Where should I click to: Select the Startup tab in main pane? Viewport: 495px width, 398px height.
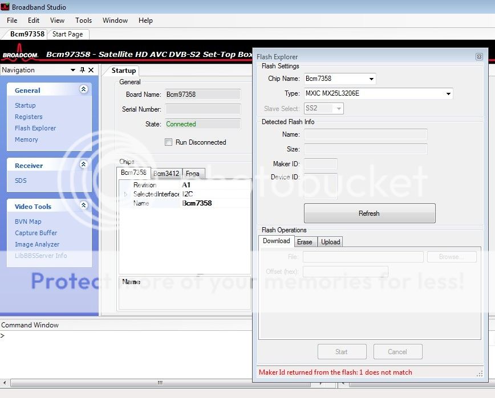point(123,71)
